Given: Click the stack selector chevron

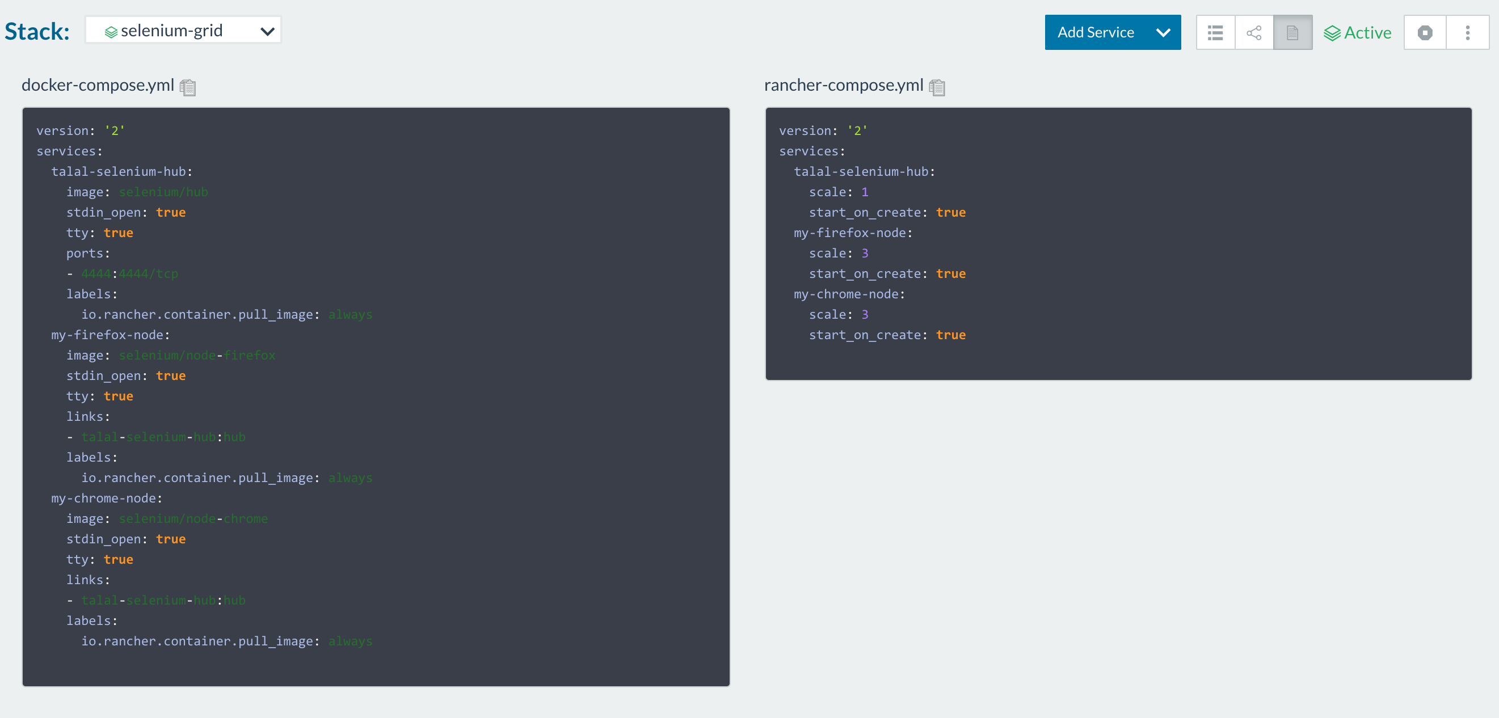Looking at the screenshot, I should click(267, 31).
